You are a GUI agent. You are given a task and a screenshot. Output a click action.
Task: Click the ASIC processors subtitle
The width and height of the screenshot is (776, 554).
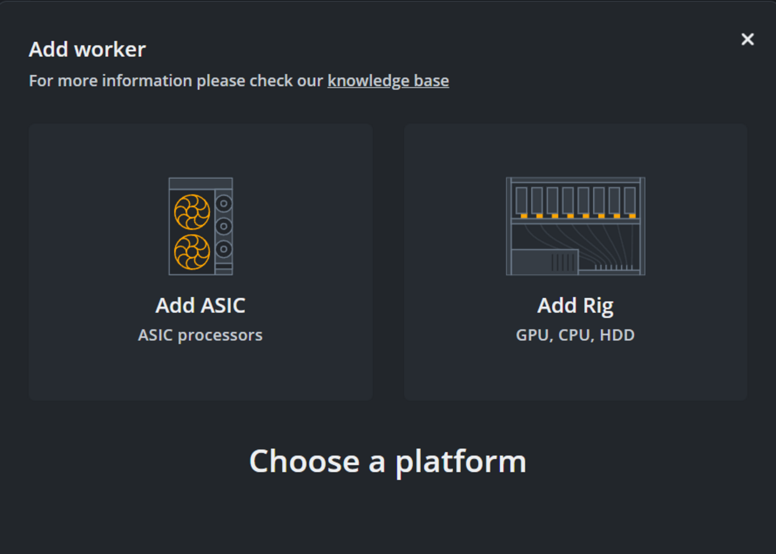201,335
